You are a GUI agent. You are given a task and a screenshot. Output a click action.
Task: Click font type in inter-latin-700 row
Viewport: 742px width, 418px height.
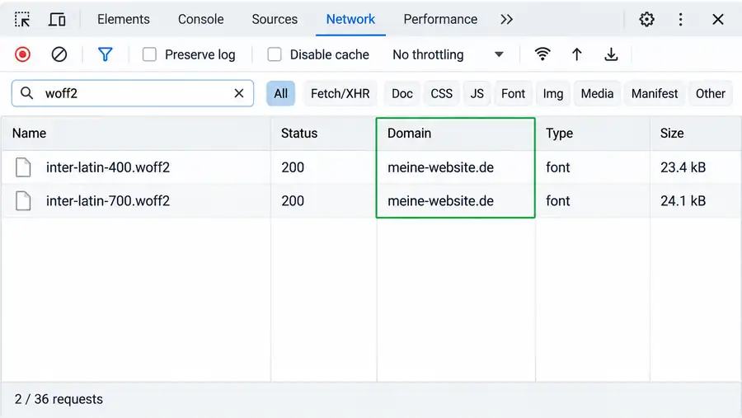click(x=557, y=200)
